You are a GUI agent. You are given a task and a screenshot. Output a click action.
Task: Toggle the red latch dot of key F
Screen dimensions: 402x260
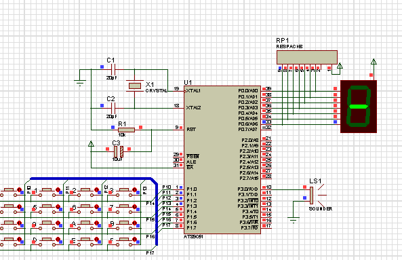click(135, 240)
